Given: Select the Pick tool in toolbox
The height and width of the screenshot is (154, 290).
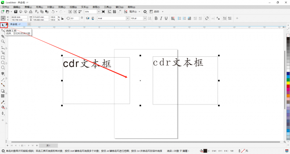Looking at the screenshot, I should (3, 25).
